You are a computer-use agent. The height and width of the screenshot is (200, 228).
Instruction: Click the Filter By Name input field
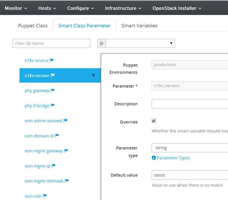click(x=51, y=44)
